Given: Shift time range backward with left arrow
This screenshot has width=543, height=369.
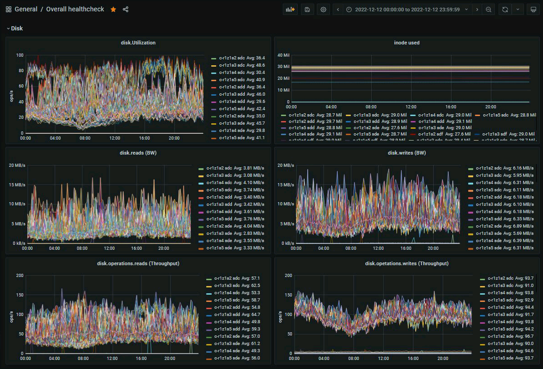Looking at the screenshot, I should (338, 10).
